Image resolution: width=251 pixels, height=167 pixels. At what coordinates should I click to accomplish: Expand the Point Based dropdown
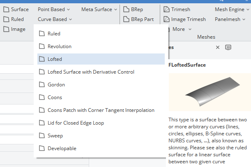54,9
